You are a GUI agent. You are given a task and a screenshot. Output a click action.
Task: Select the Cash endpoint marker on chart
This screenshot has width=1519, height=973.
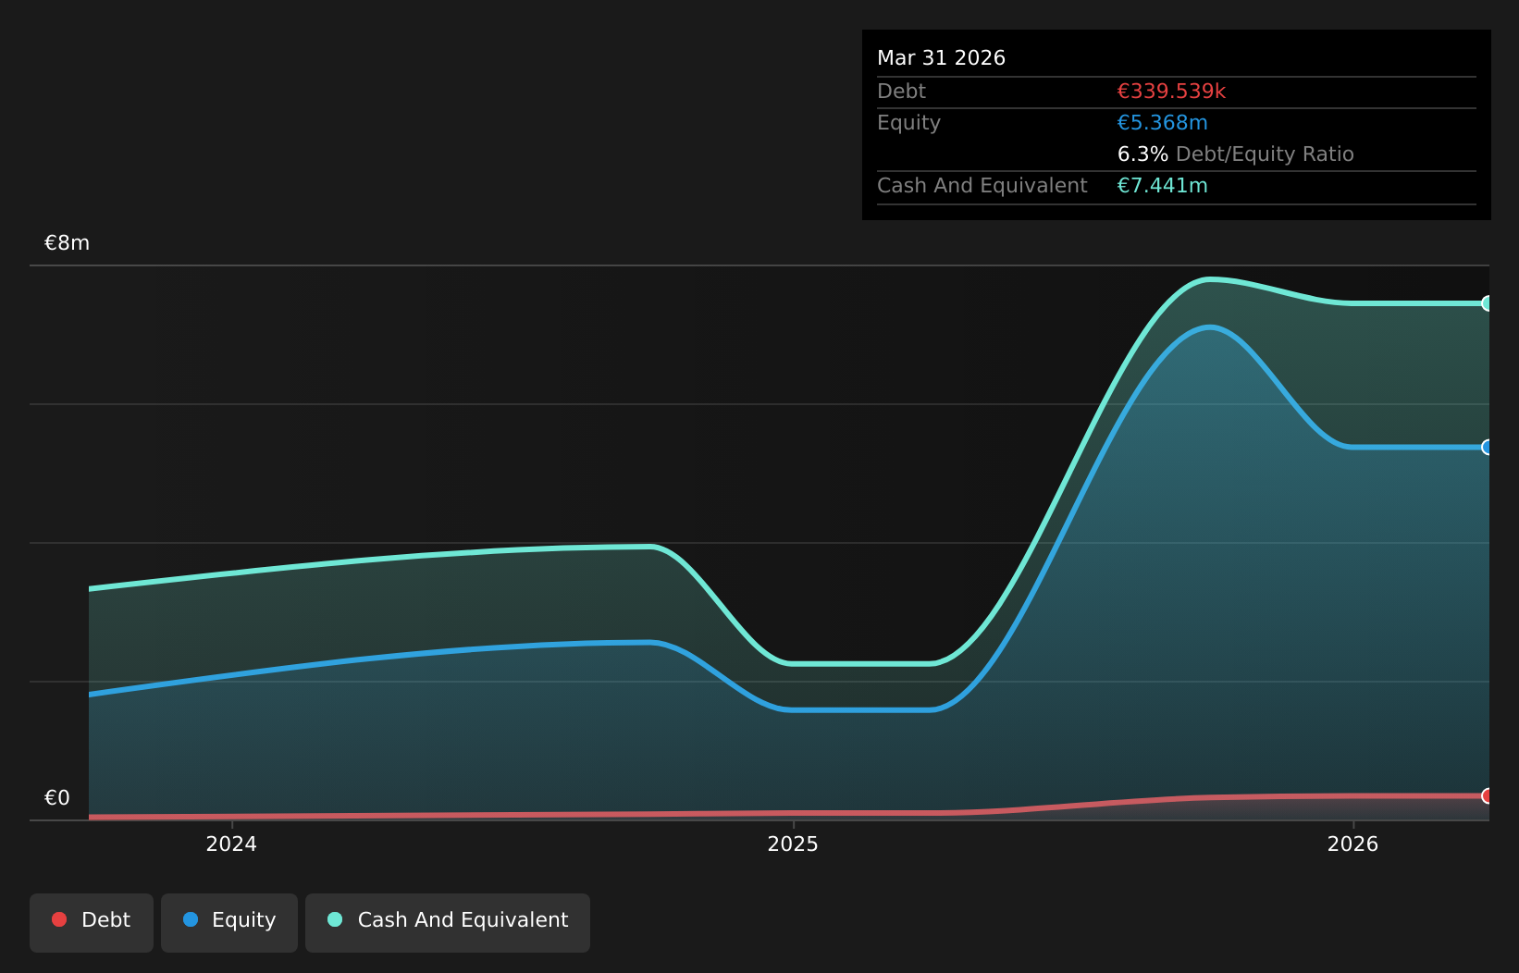(1488, 303)
